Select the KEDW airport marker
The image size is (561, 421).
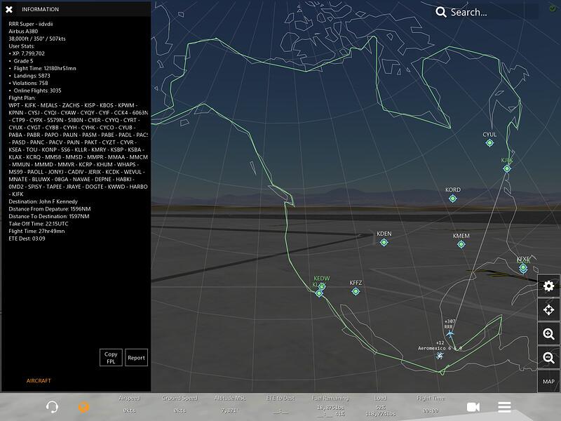point(323,286)
